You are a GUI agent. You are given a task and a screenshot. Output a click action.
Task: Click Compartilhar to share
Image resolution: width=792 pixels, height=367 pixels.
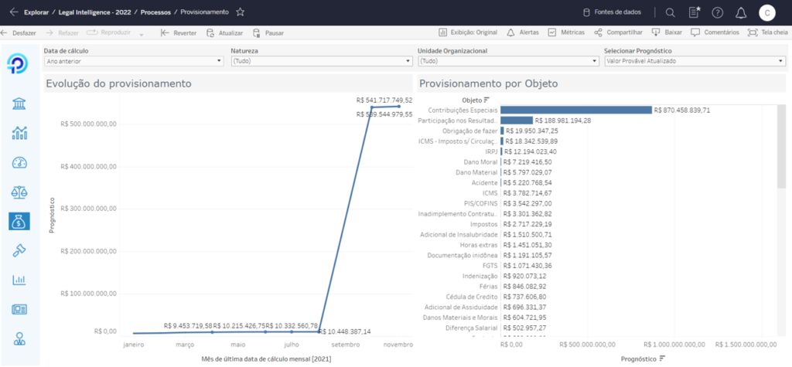click(x=618, y=32)
